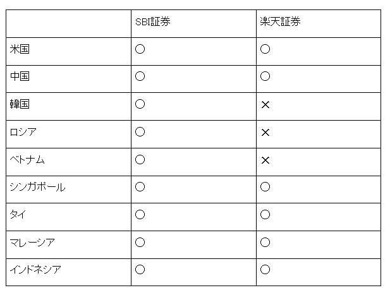Click the circle for 中国 under 楽天証券
Viewport: 390px width, 295px height.
point(265,76)
